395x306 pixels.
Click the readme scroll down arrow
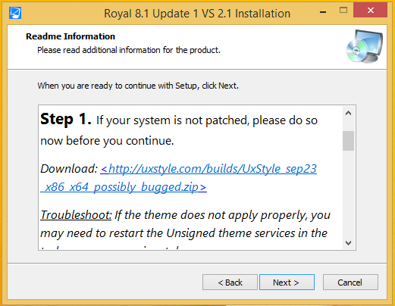(x=348, y=243)
